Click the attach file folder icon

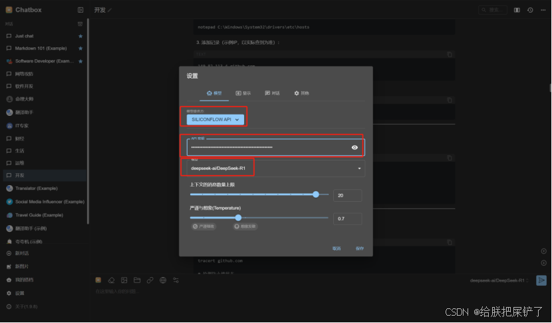137,280
